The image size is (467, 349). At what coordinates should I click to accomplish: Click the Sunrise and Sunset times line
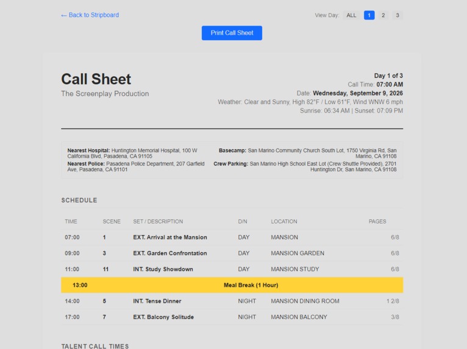pos(351,110)
